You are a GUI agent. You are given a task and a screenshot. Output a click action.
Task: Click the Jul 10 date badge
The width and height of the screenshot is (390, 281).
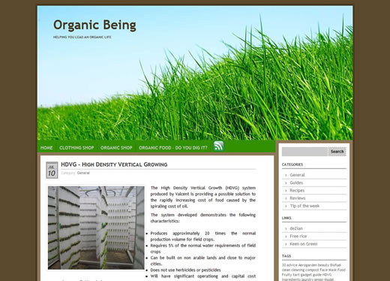coord(52,171)
